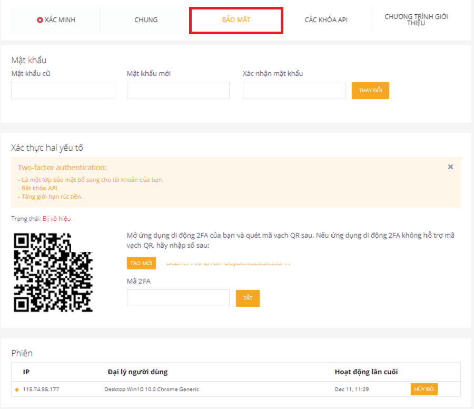Viewport: 474px width, 409px height.
Task: Open the XÁC MINH tab
Action: click(56, 20)
